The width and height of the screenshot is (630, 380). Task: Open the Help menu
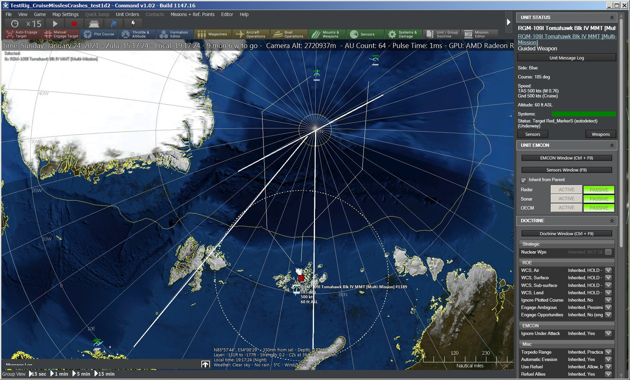pos(244,14)
